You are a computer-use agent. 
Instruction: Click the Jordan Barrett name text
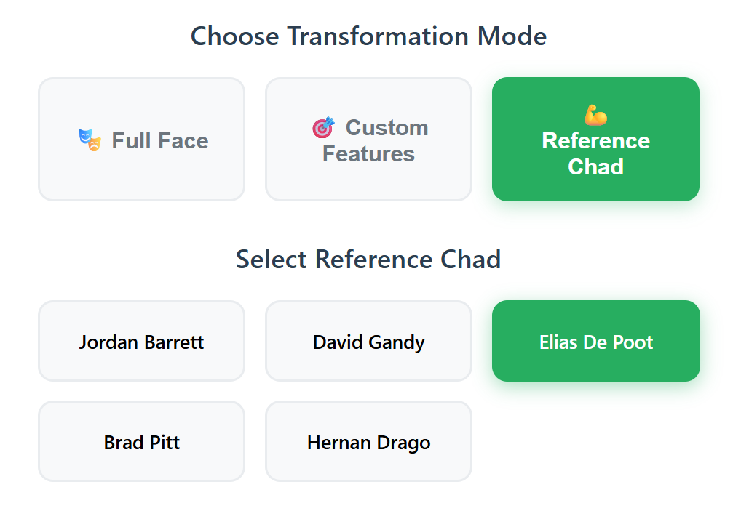point(141,342)
